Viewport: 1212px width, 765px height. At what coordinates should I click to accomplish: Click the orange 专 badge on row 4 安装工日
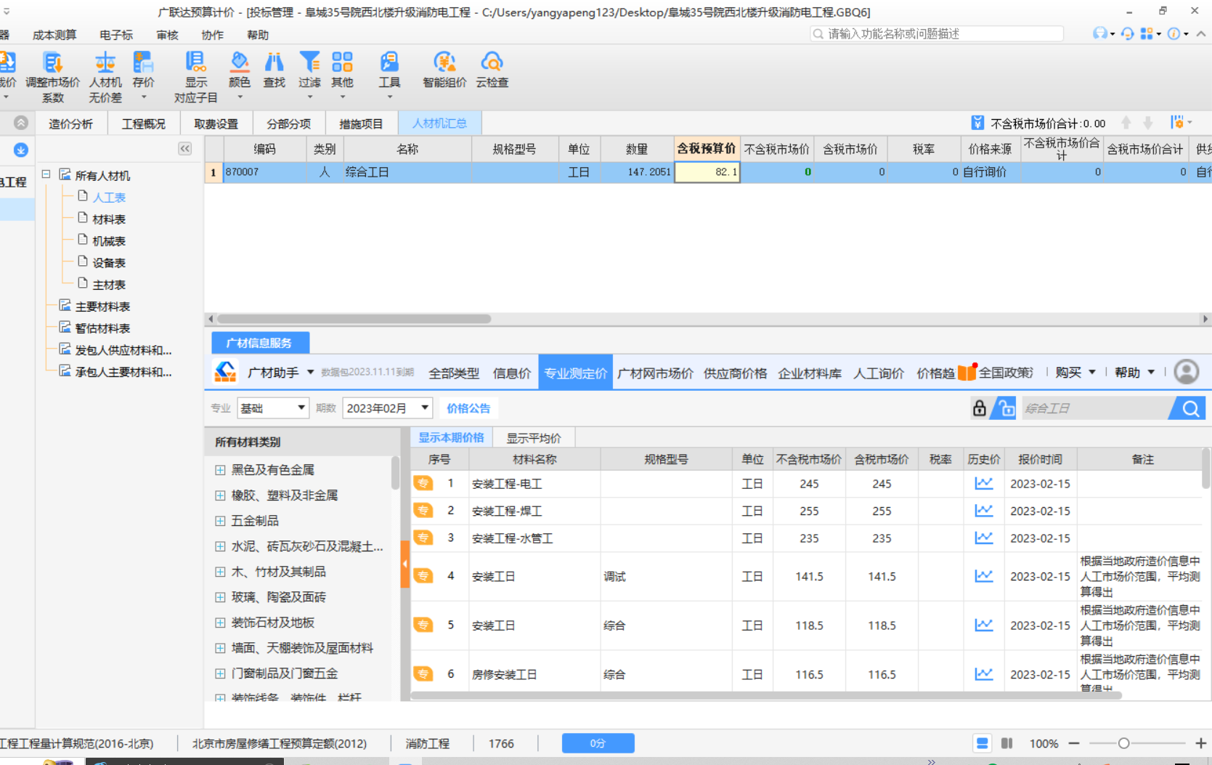423,575
